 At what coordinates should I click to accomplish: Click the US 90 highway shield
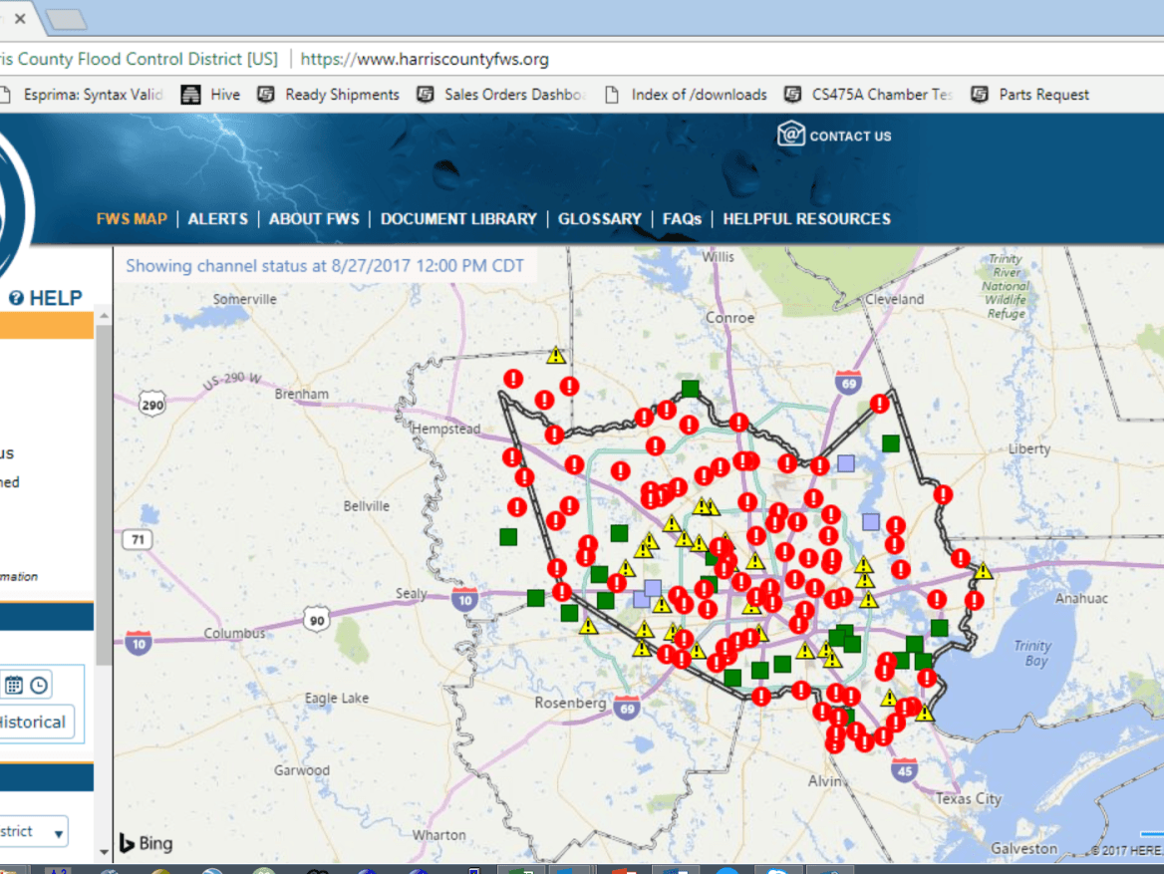[317, 620]
